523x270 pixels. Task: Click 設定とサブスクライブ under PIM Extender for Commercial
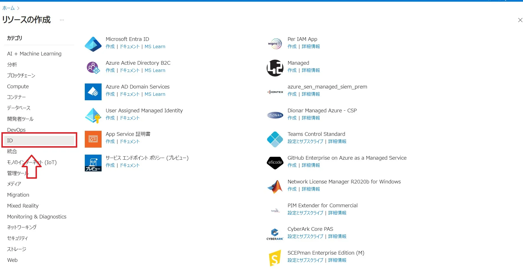tap(305, 213)
